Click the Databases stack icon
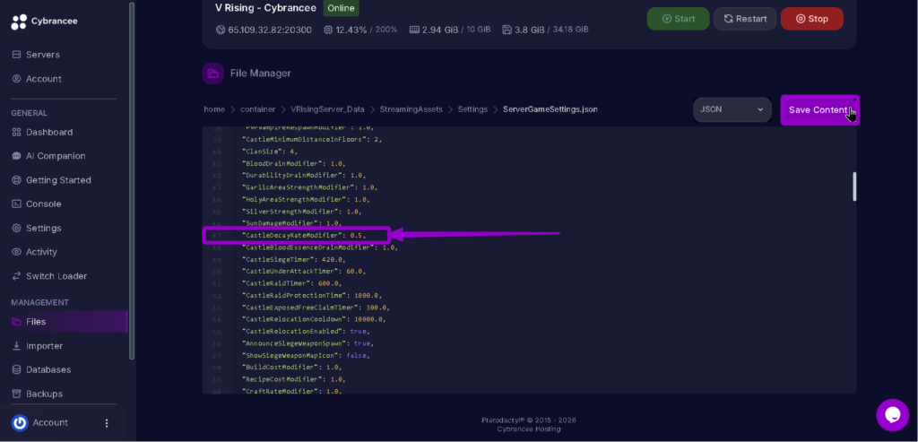Viewport: 918px width, 442px height. click(16, 370)
